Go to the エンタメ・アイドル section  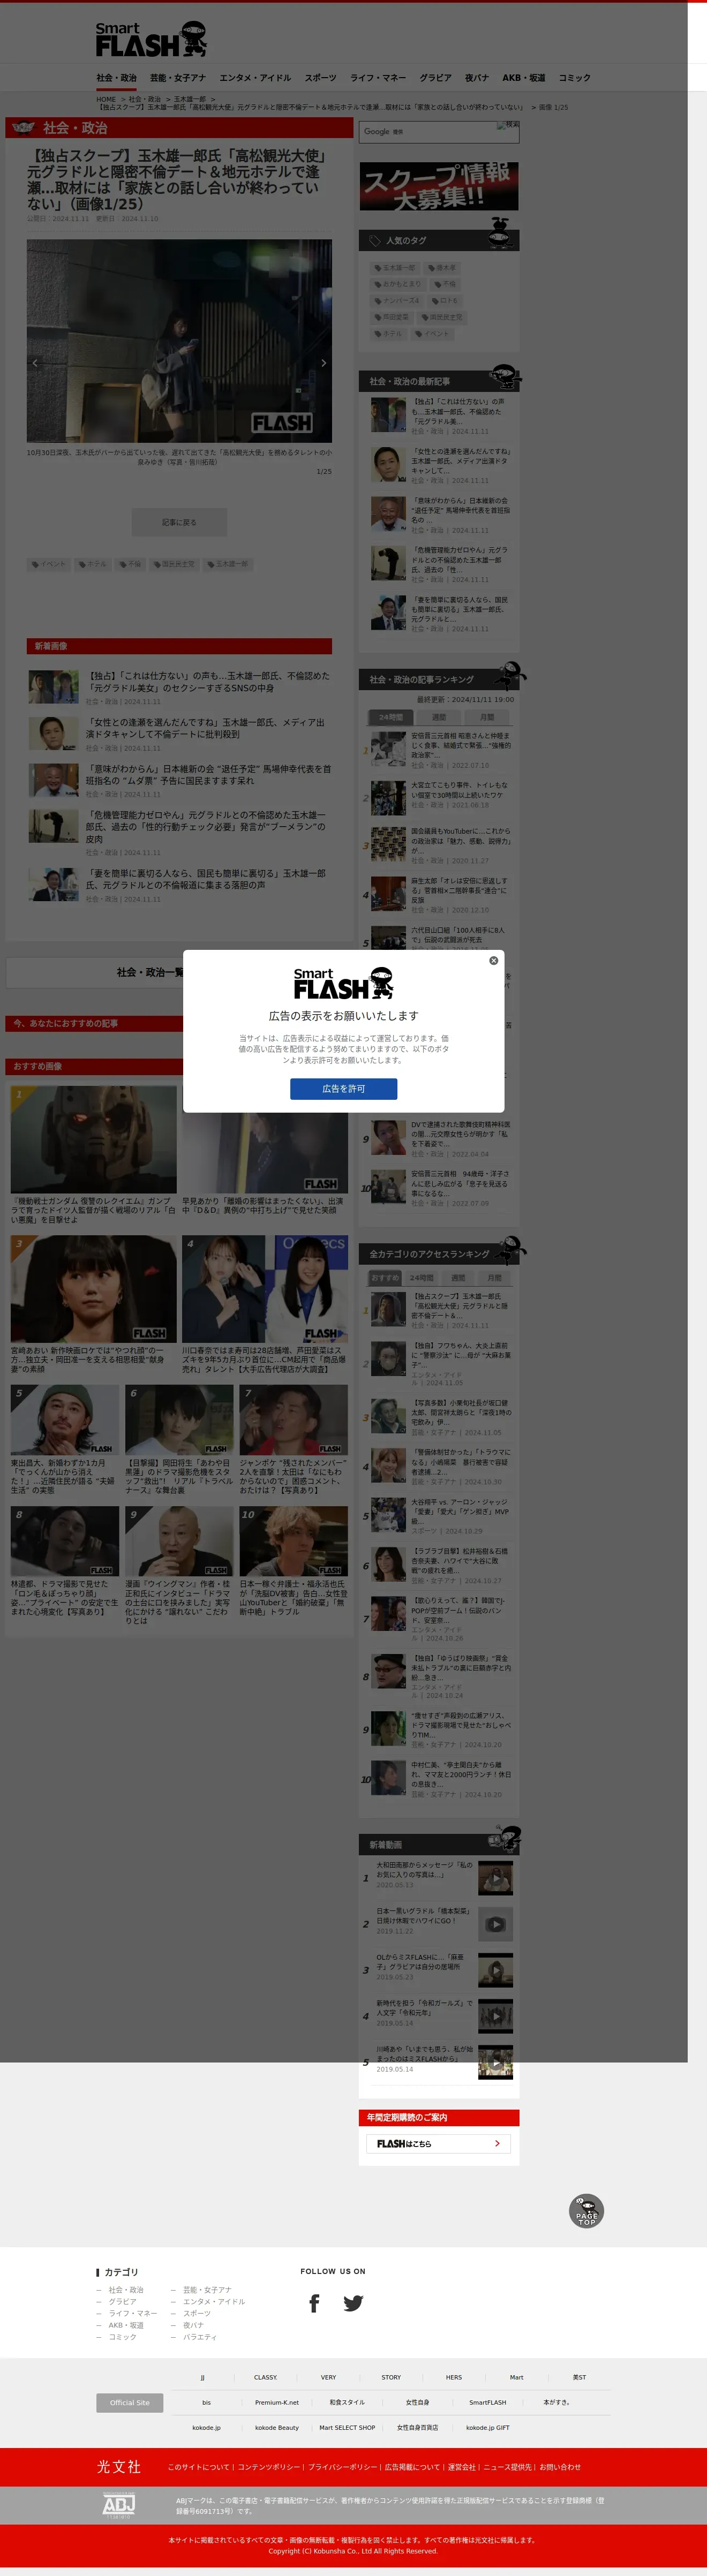[x=255, y=78]
